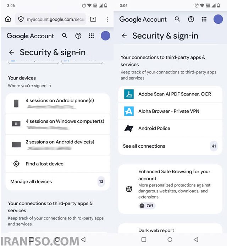Tap See all connections
The height and width of the screenshot is (246, 227).
170,146
